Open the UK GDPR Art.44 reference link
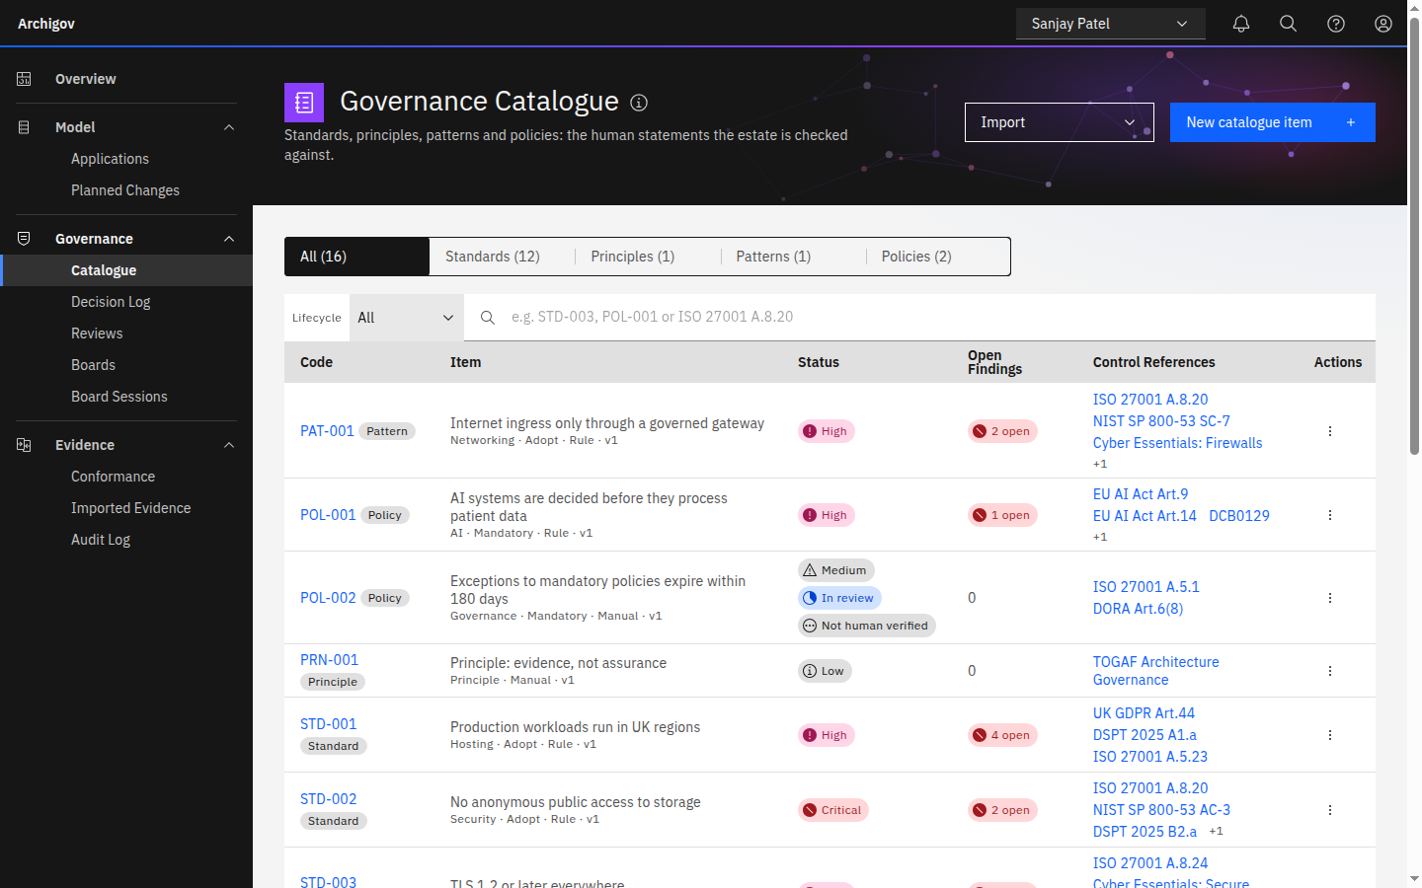The image size is (1422, 888). pos(1144,713)
